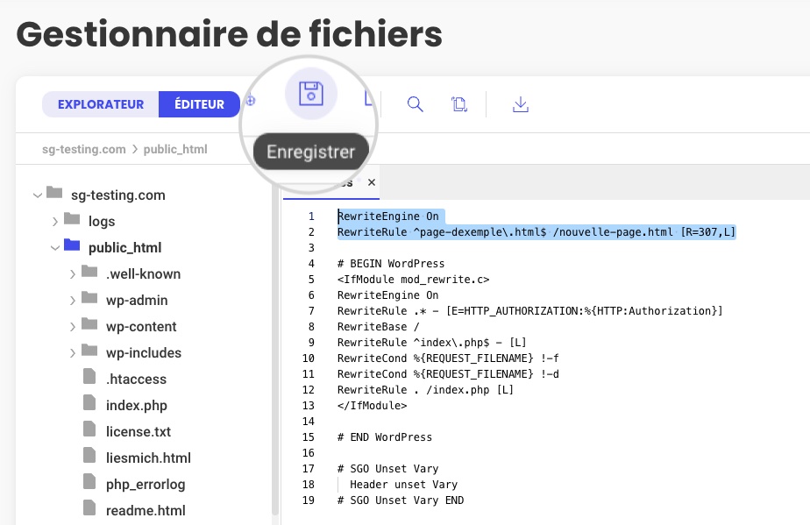
Task: Click the download arrow toolbar icon
Action: point(520,104)
